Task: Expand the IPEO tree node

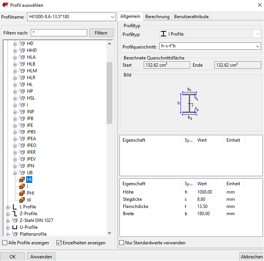Action: [x=15, y=146]
